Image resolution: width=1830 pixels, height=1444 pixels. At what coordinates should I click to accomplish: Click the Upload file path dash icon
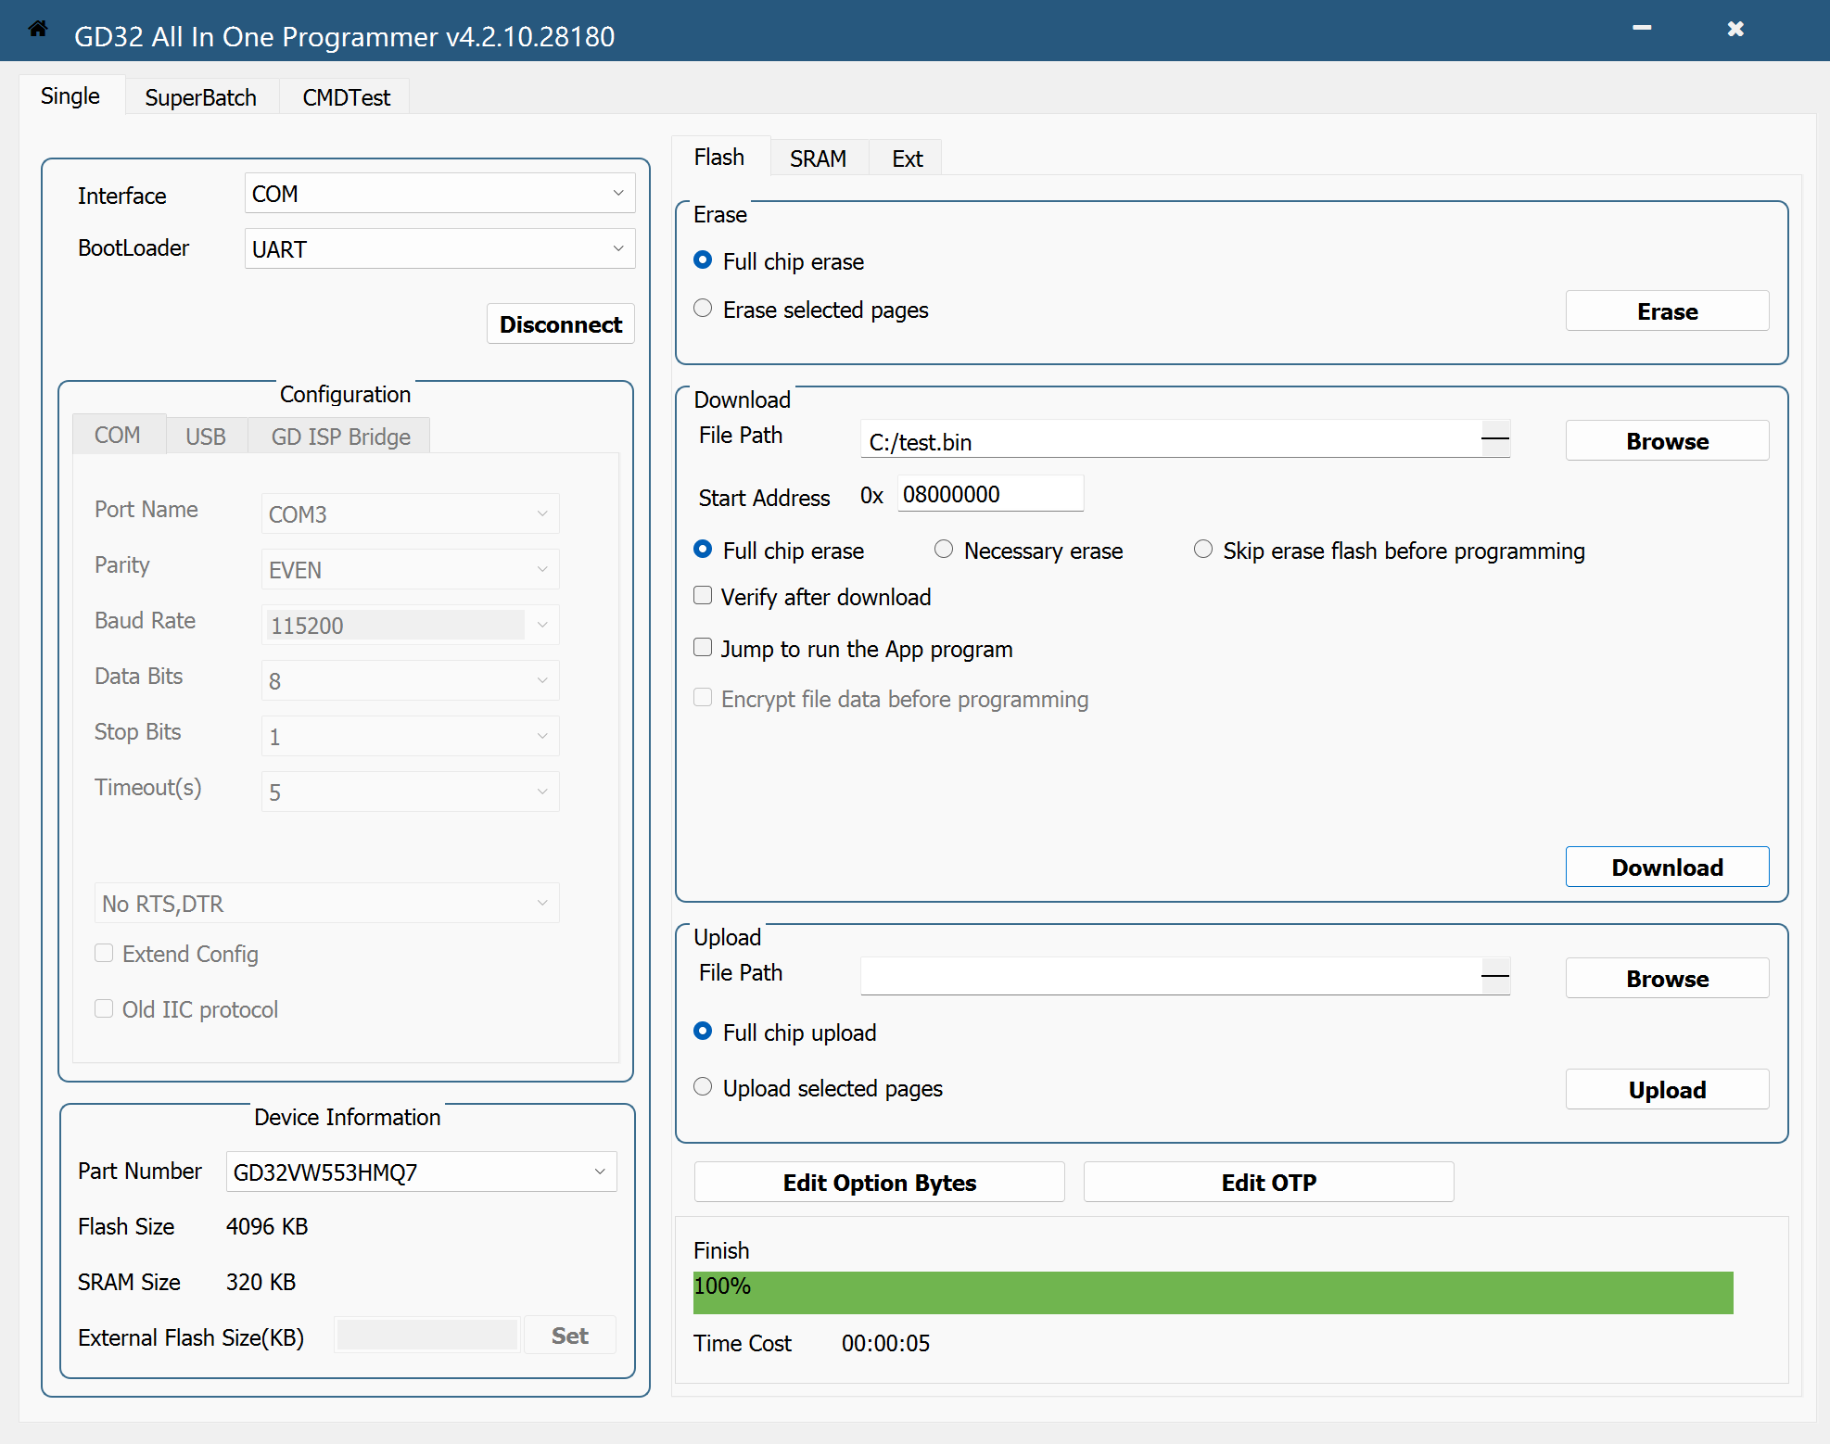(x=1494, y=976)
